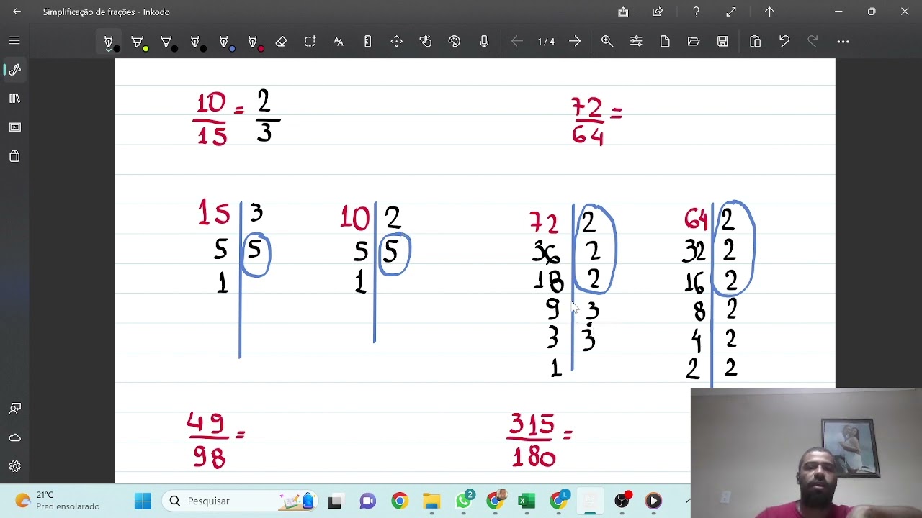Create a new file

(x=665, y=42)
